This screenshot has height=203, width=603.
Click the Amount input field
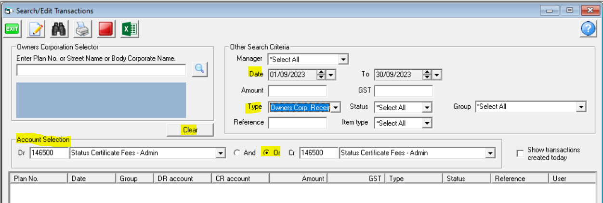tap(297, 90)
